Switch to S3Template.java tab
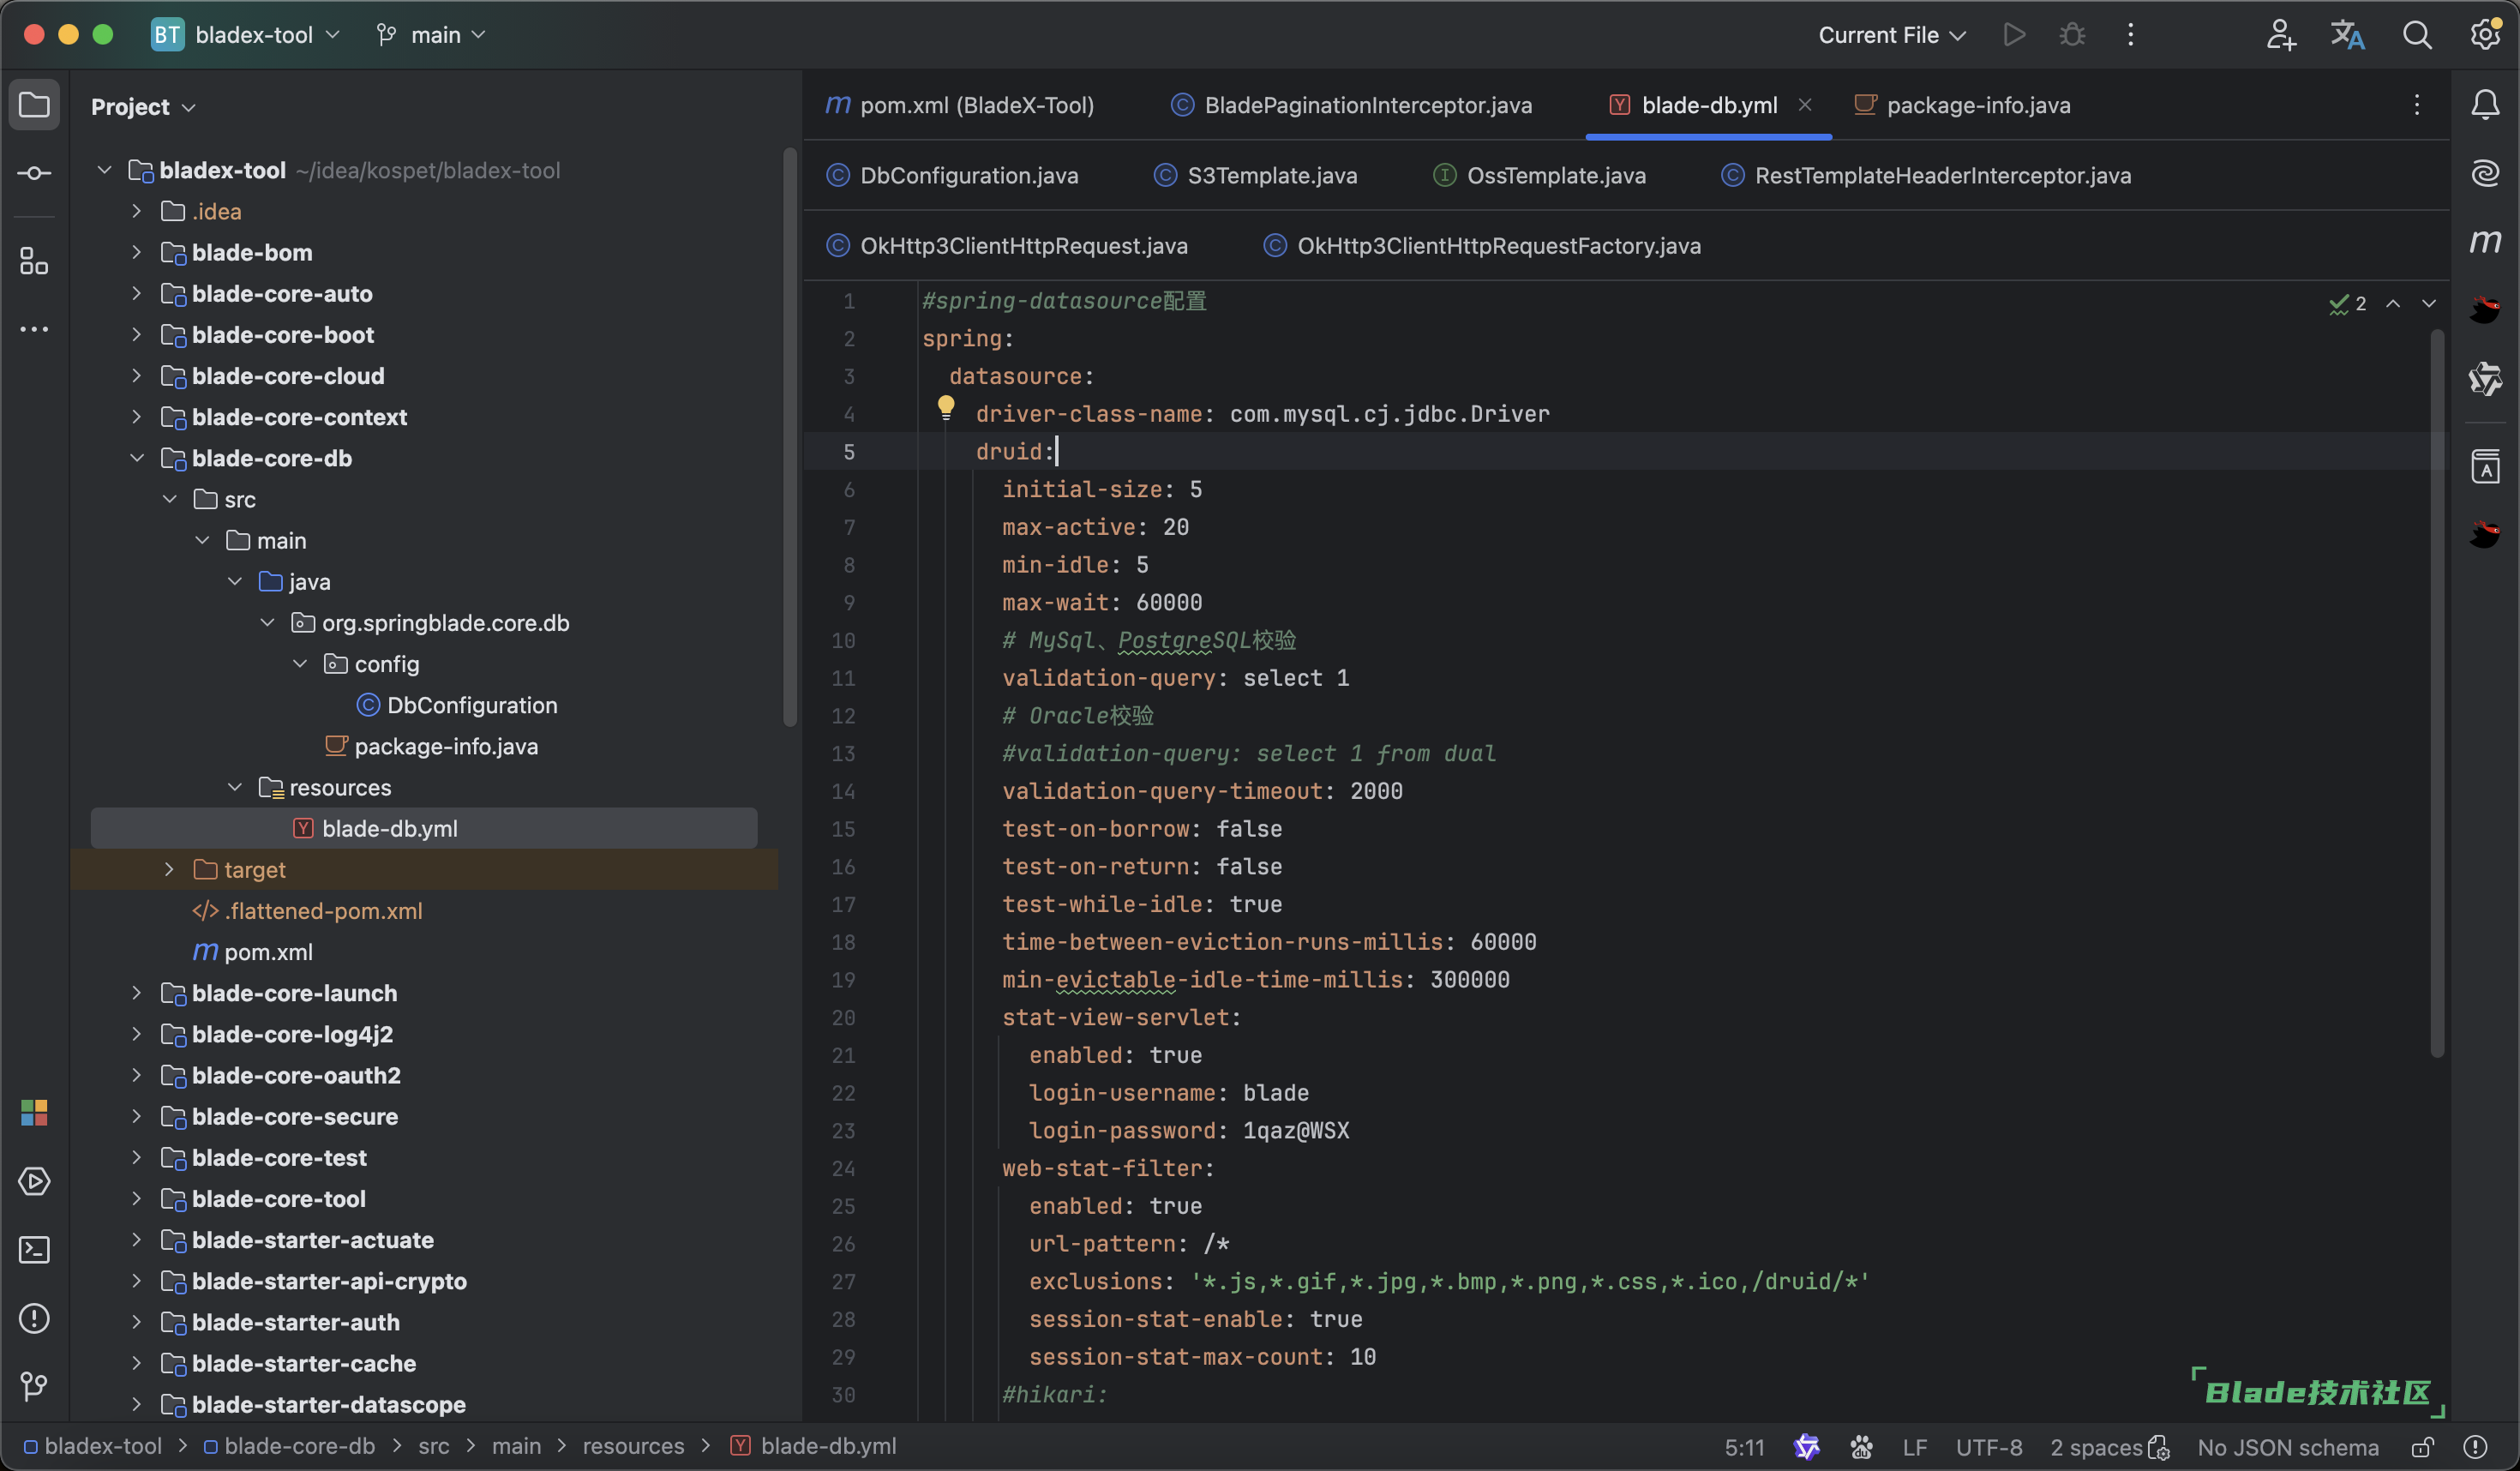Viewport: 2520px width, 1471px height. pos(1255,176)
